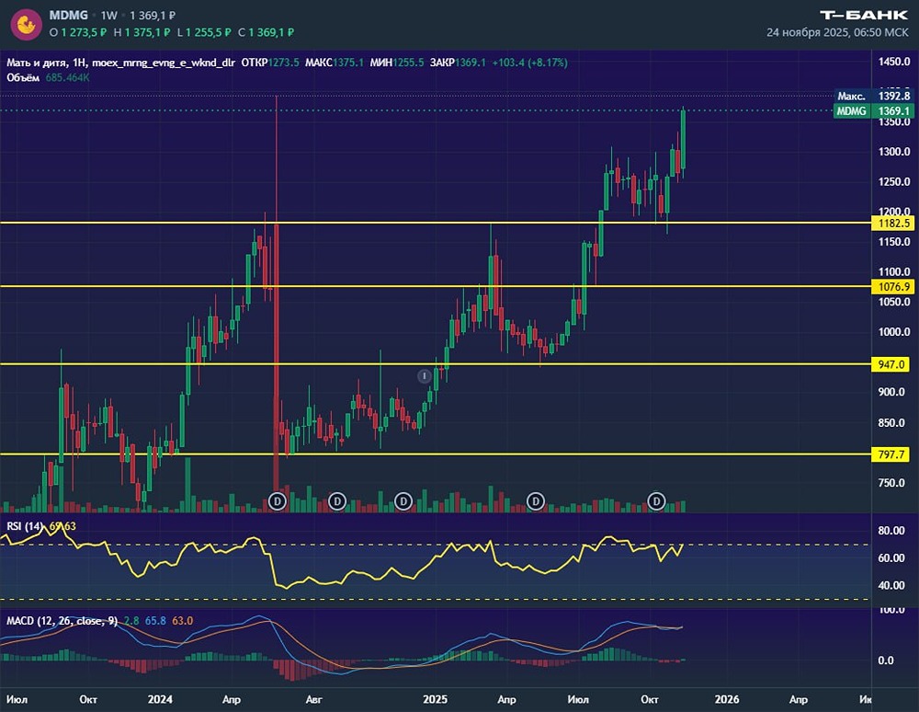Click the green MDMG 1369.1 price tag
The width and height of the screenshot is (919, 712).
point(873,110)
